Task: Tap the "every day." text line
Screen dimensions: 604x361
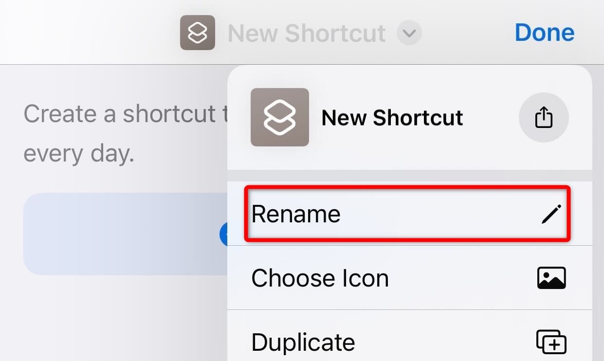Action: [x=79, y=154]
